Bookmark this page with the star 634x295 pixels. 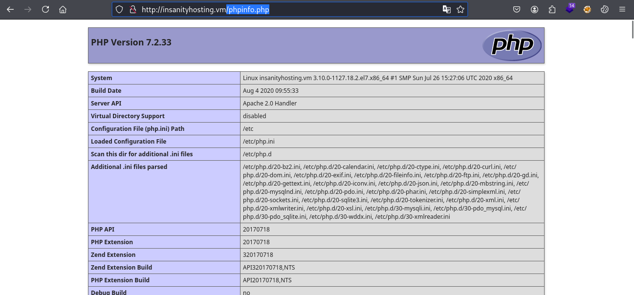460,9
